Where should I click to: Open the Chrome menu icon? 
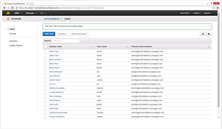click(218, 8)
